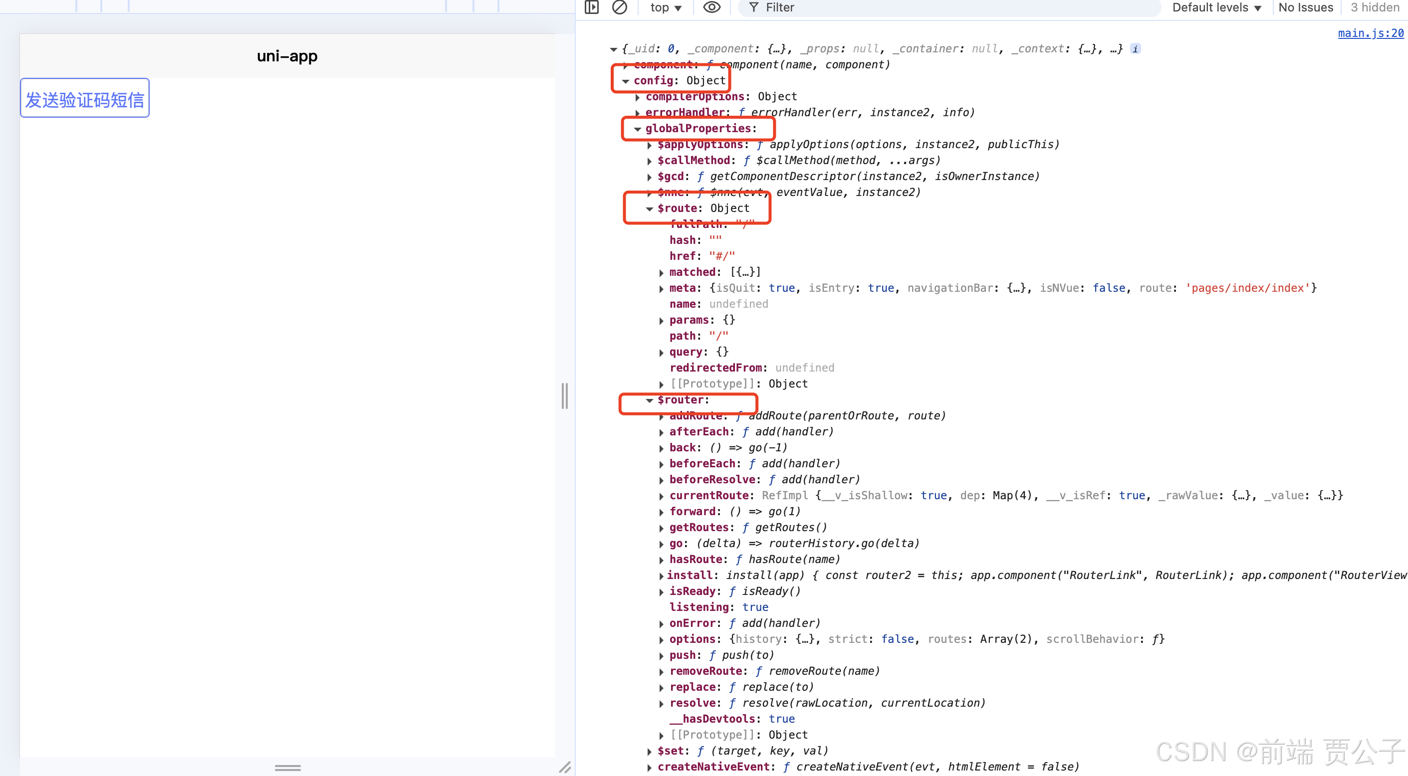
Task: Expand the matched array entry
Action: click(662, 273)
